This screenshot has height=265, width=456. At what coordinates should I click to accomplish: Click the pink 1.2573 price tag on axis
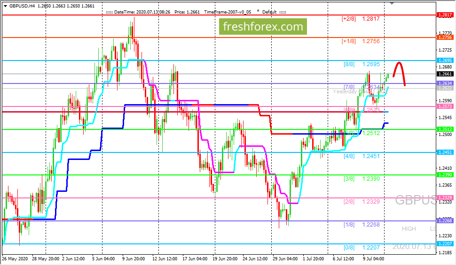click(x=445, y=106)
